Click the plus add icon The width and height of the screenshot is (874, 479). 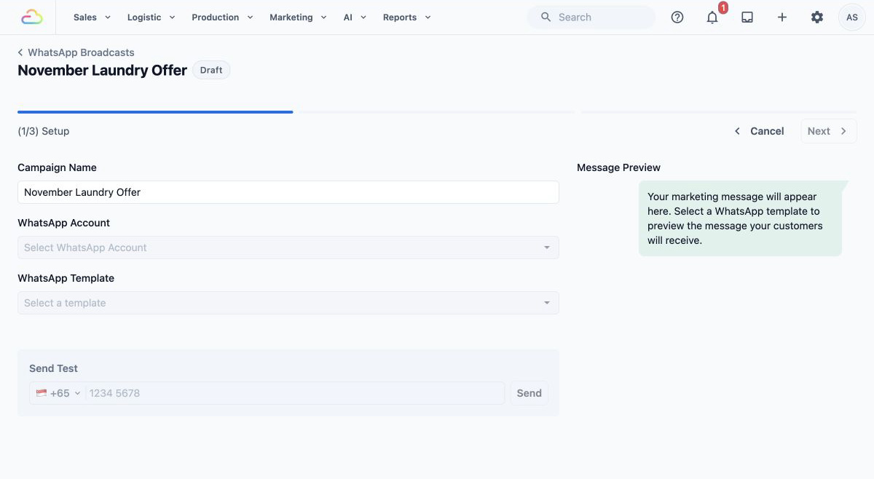(x=782, y=17)
